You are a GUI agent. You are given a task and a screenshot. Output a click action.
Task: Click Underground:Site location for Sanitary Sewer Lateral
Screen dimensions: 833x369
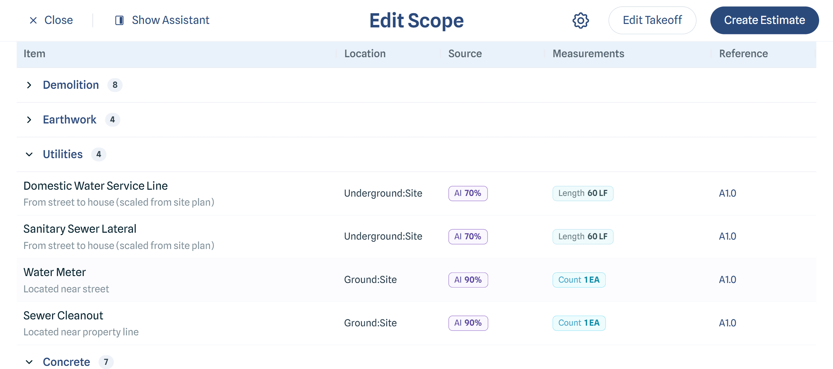pyautogui.click(x=383, y=237)
